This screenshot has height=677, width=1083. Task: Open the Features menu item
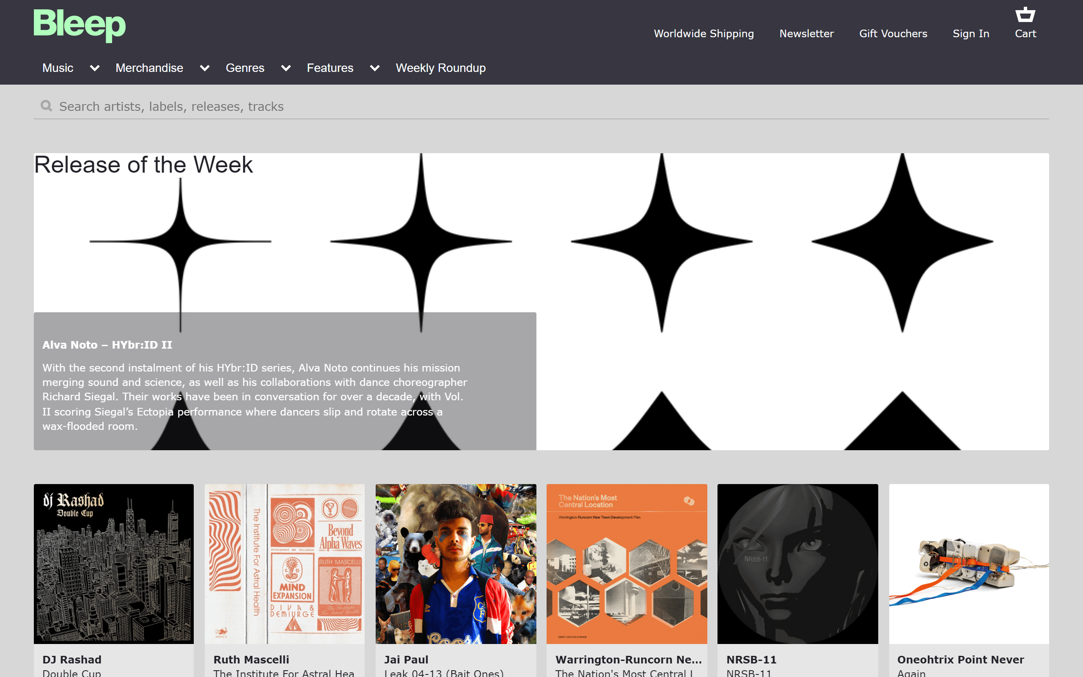[330, 68]
